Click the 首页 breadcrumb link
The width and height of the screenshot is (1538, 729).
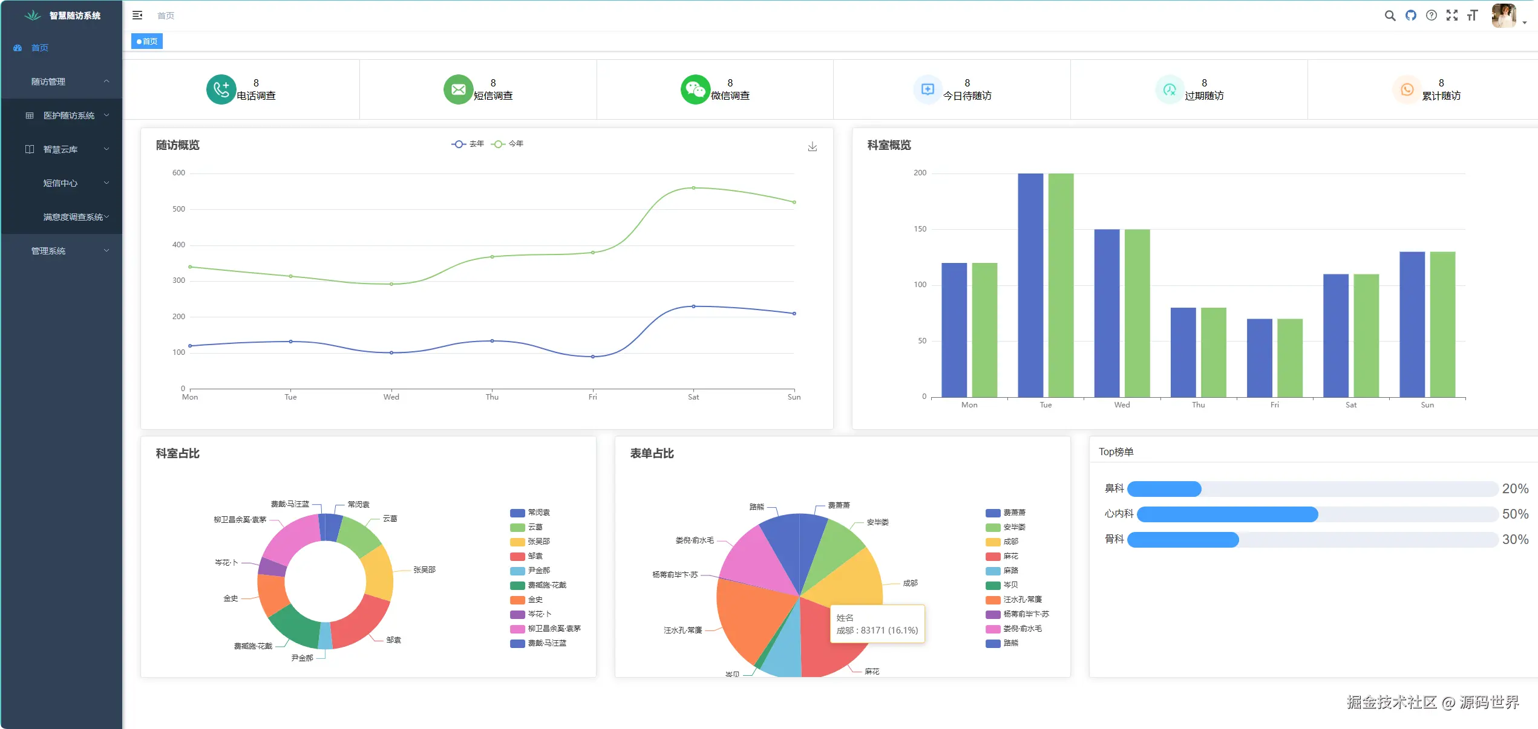(x=165, y=16)
